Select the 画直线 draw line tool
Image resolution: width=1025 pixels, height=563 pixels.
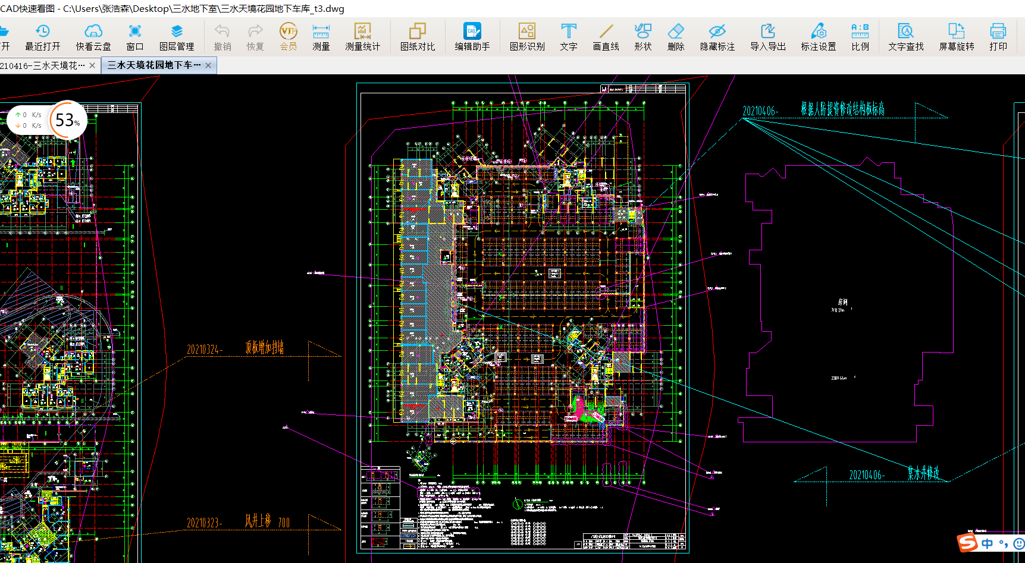606,37
